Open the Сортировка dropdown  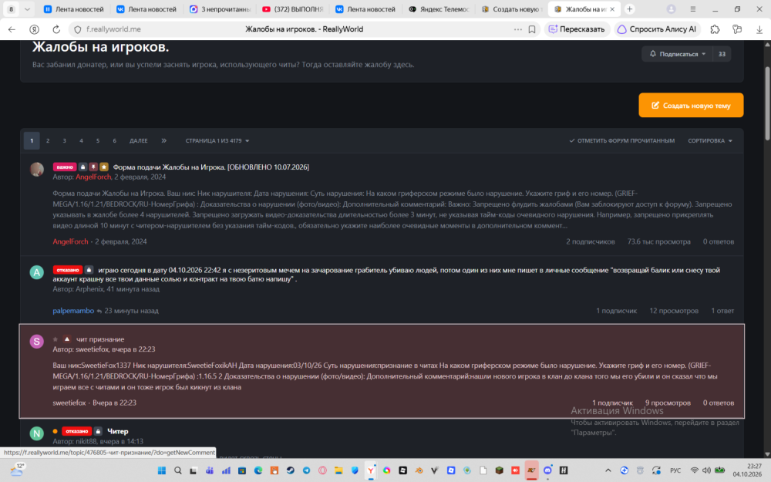(x=710, y=140)
